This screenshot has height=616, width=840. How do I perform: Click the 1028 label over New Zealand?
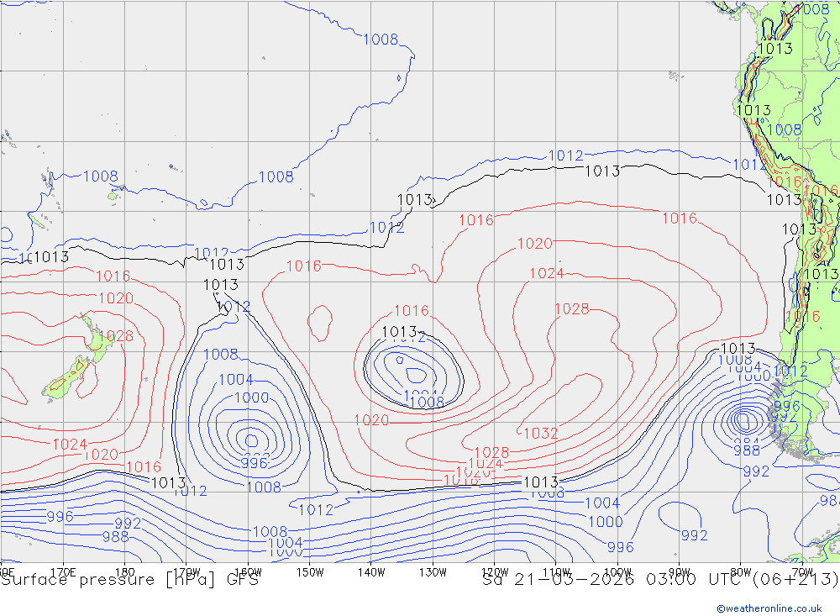click(116, 336)
